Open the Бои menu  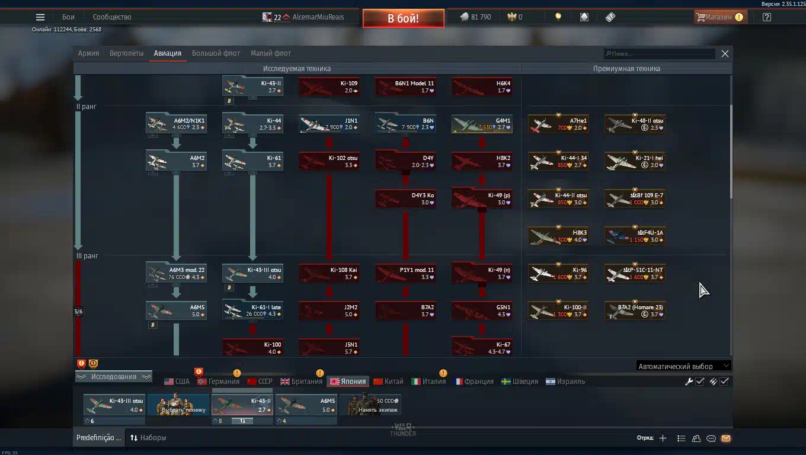pos(68,17)
